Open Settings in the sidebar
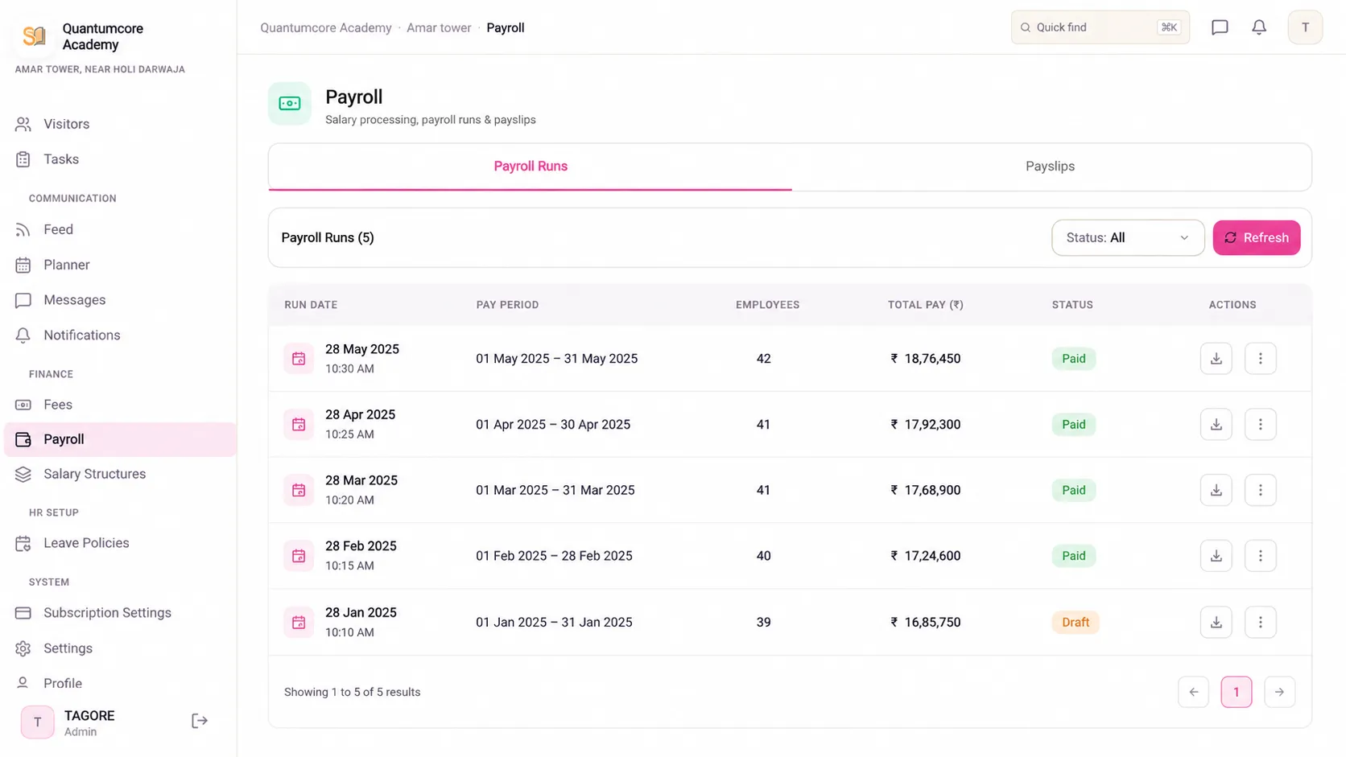The image size is (1346, 757). click(x=120, y=648)
